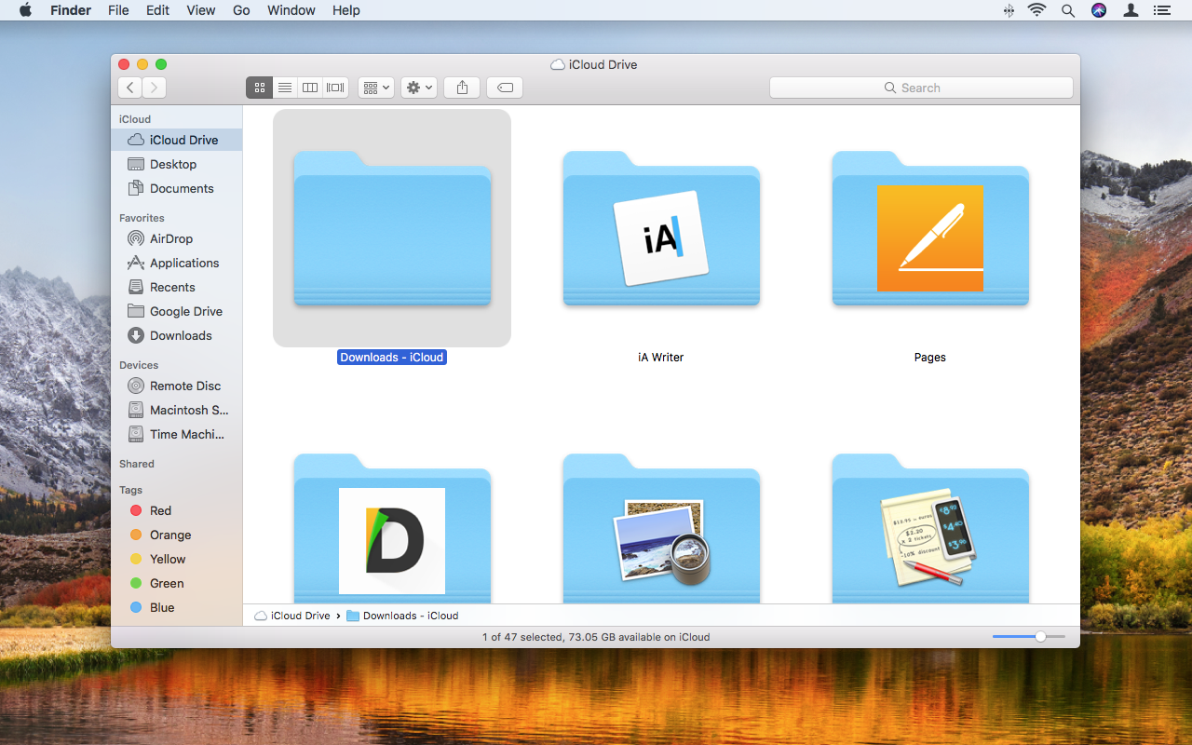The image size is (1192, 745).
Task: Open the arrange items grouping dropdown
Action: pos(375,87)
